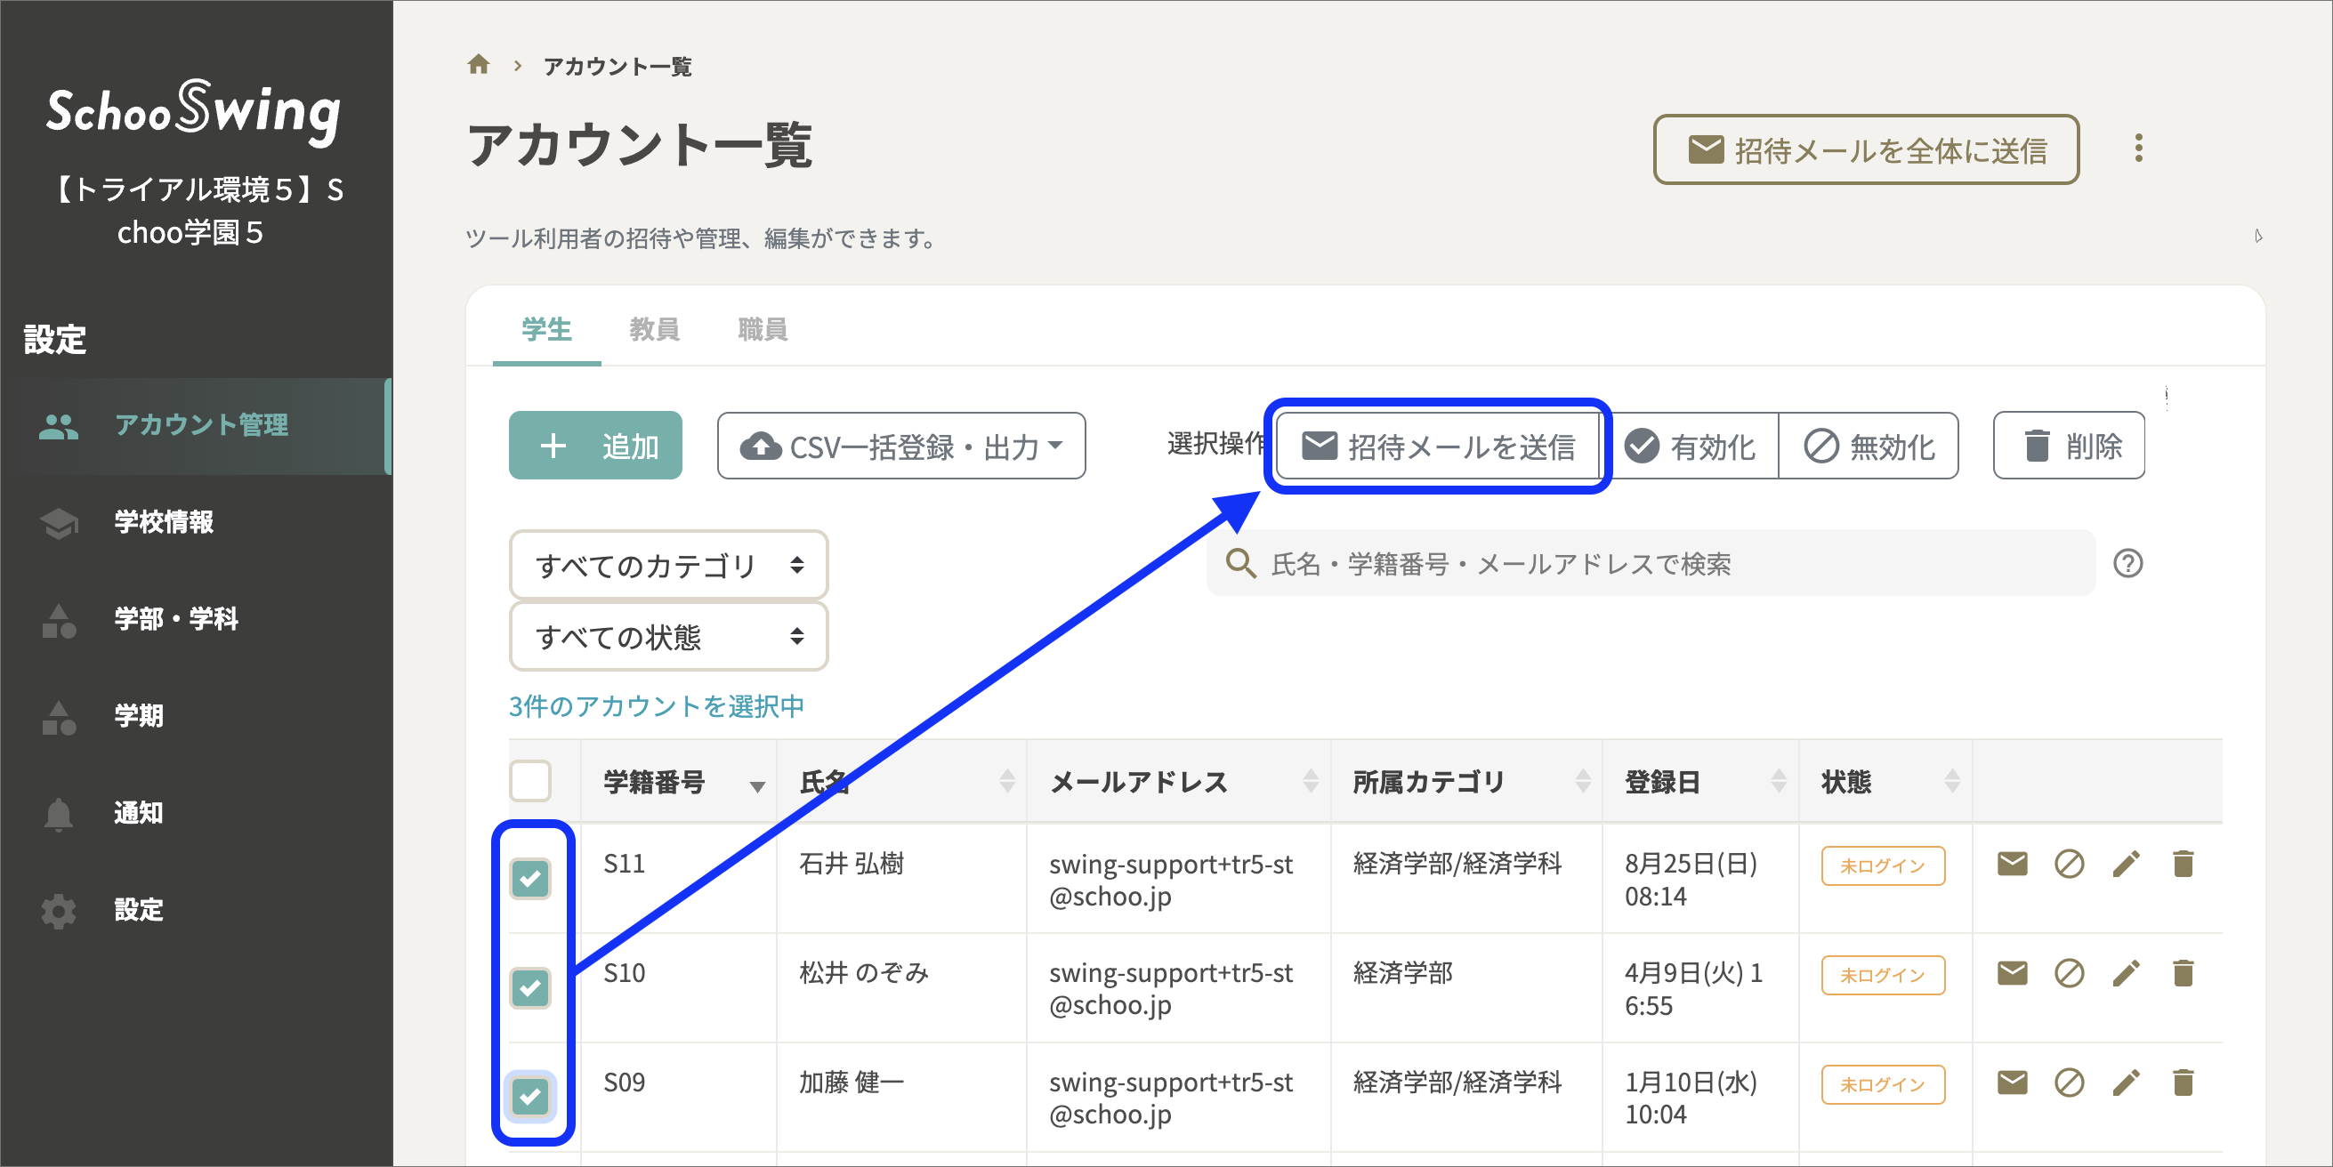This screenshot has width=2333, height=1167.
Task: Open the 通知 notifications section in sidebar
Action: 137,812
